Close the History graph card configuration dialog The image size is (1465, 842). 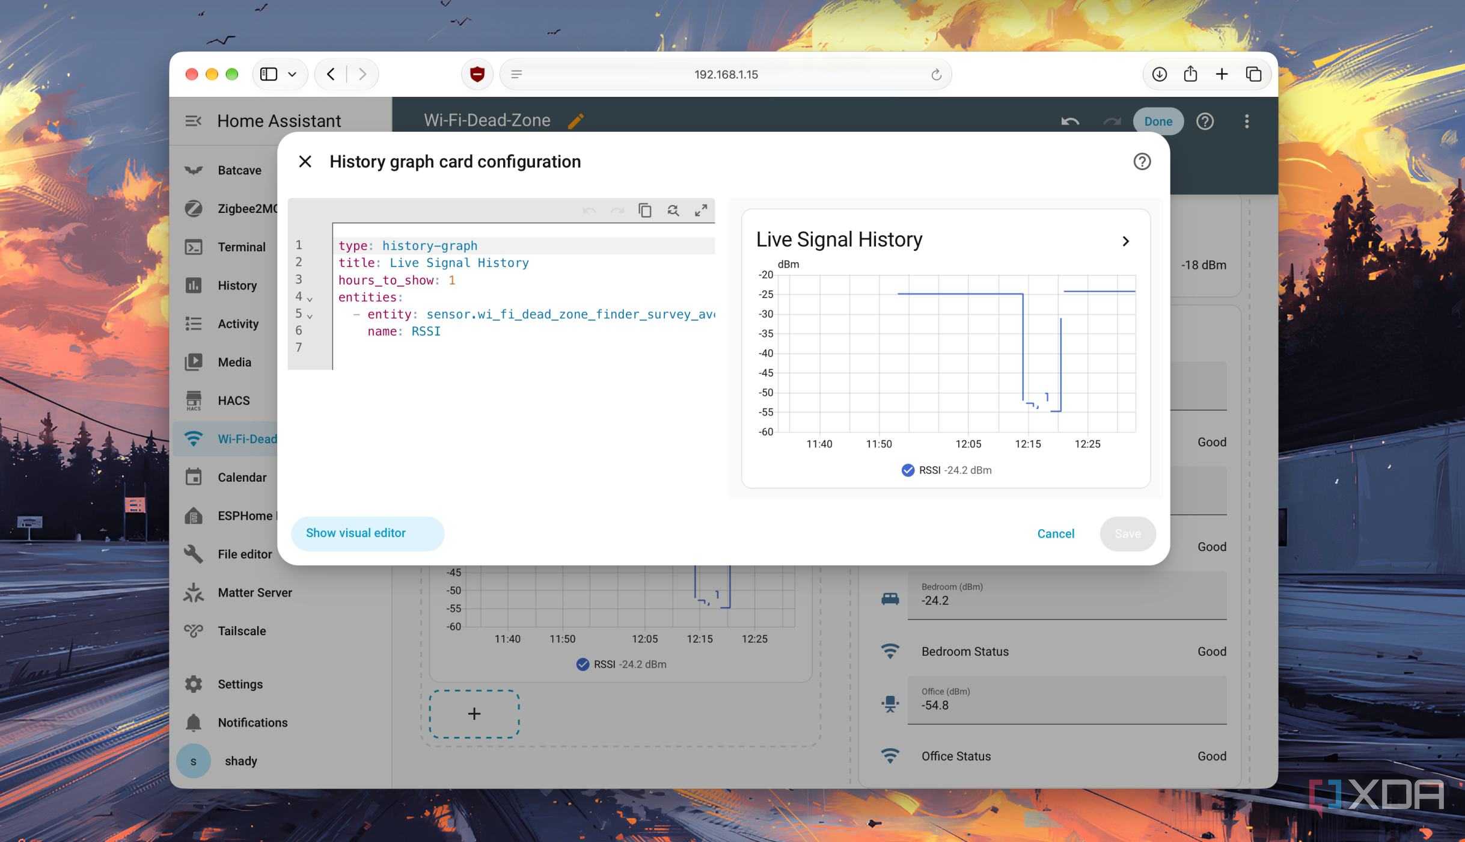[x=305, y=161]
